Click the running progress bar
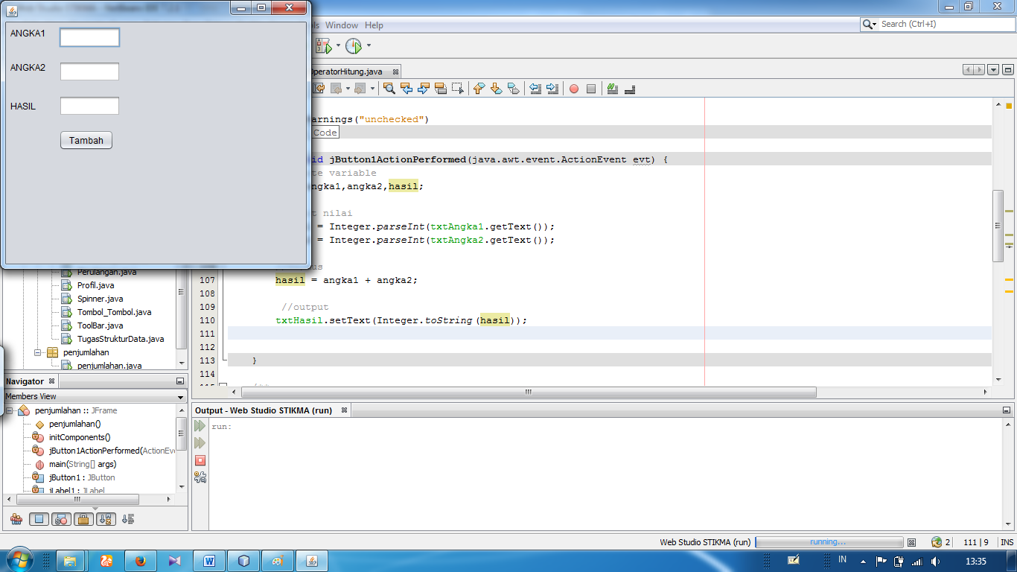Viewport: 1017px width, 572px height. pos(829,542)
